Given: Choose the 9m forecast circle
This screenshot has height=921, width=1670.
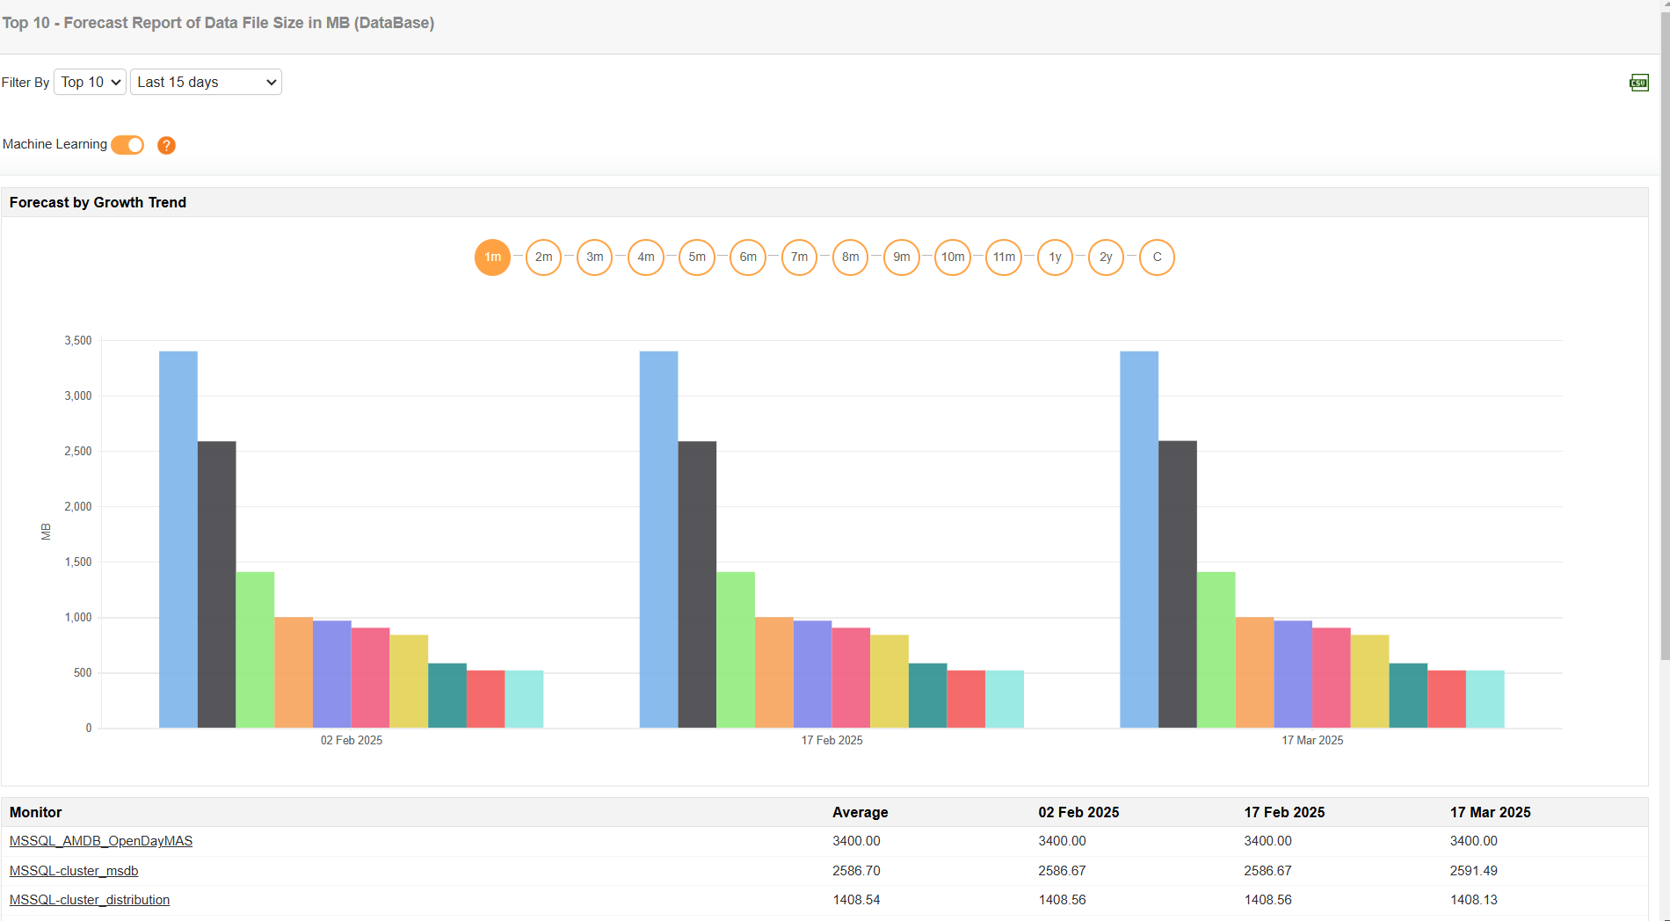Looking at the screenshot, I should [x=901, y=257].
